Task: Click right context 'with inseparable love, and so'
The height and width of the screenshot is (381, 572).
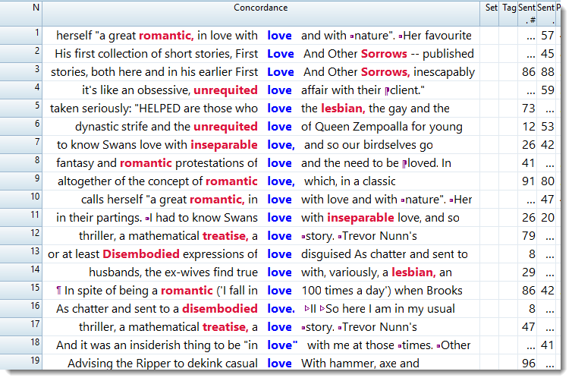Action: [380, 218]
